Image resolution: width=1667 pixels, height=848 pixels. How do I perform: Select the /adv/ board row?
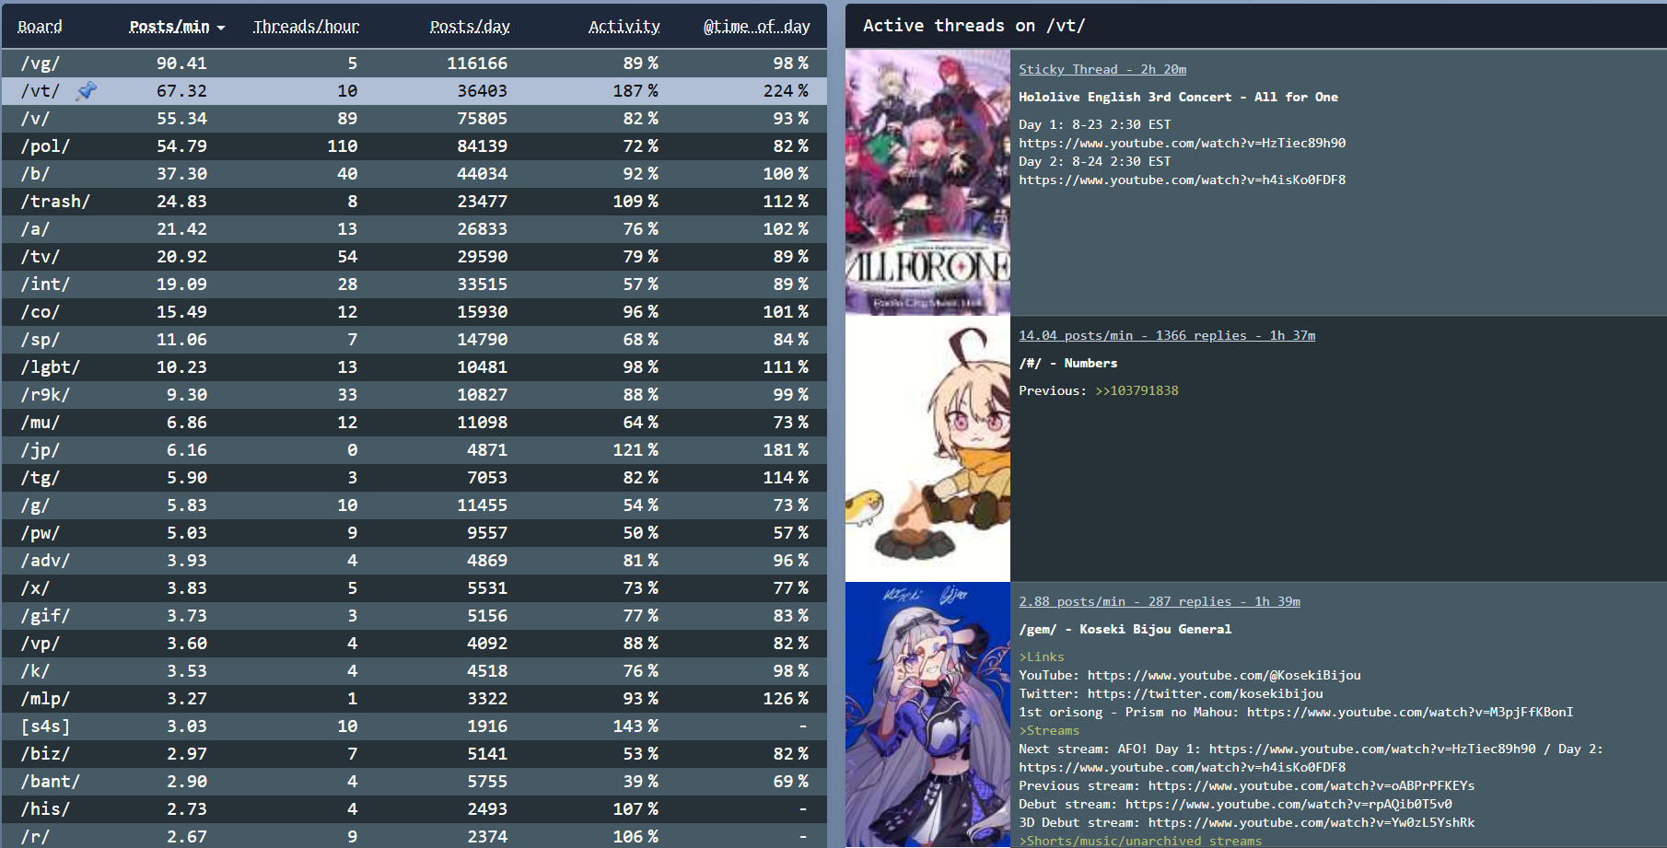[x=414, y=560]
